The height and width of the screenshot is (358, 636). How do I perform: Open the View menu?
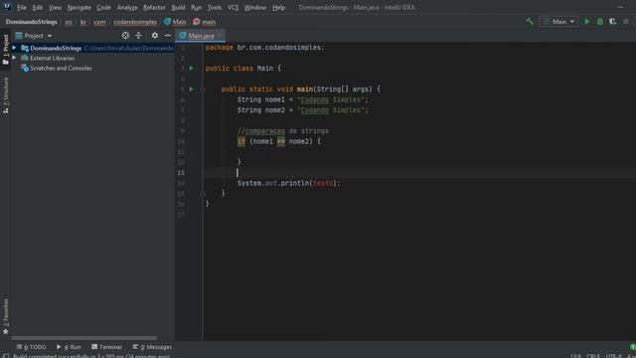[x=55, y=7]
